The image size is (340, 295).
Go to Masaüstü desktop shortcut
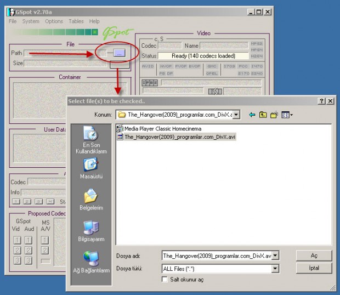(91, 168)
